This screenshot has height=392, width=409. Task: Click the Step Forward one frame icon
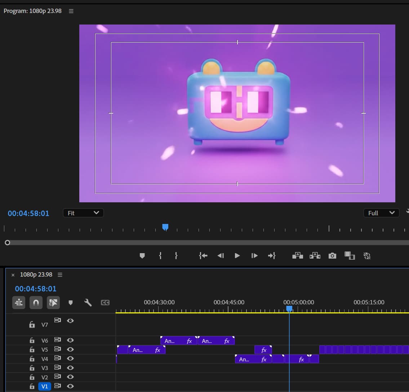coord(254,256)
